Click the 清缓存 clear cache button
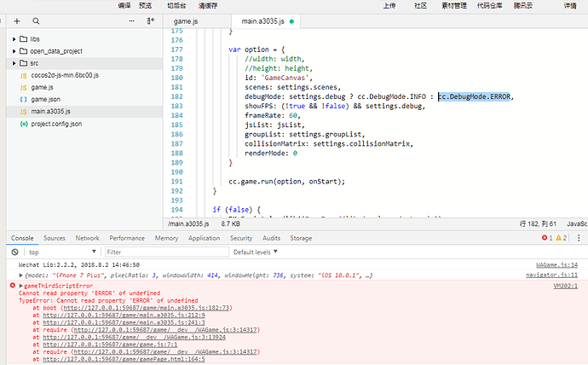This screenshot has width=588, height=365. 208,6
